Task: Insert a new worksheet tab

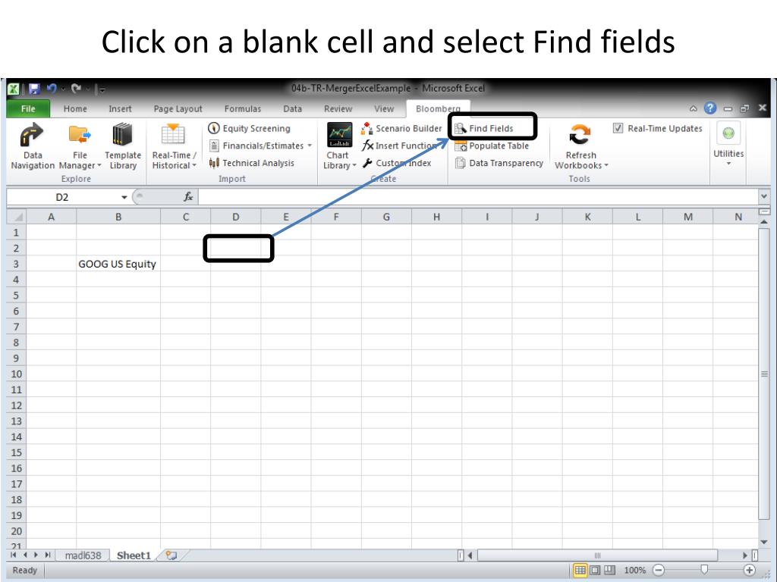Action: (171, 555)
